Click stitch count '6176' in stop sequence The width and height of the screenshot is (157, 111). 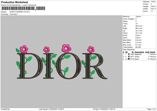132,59
